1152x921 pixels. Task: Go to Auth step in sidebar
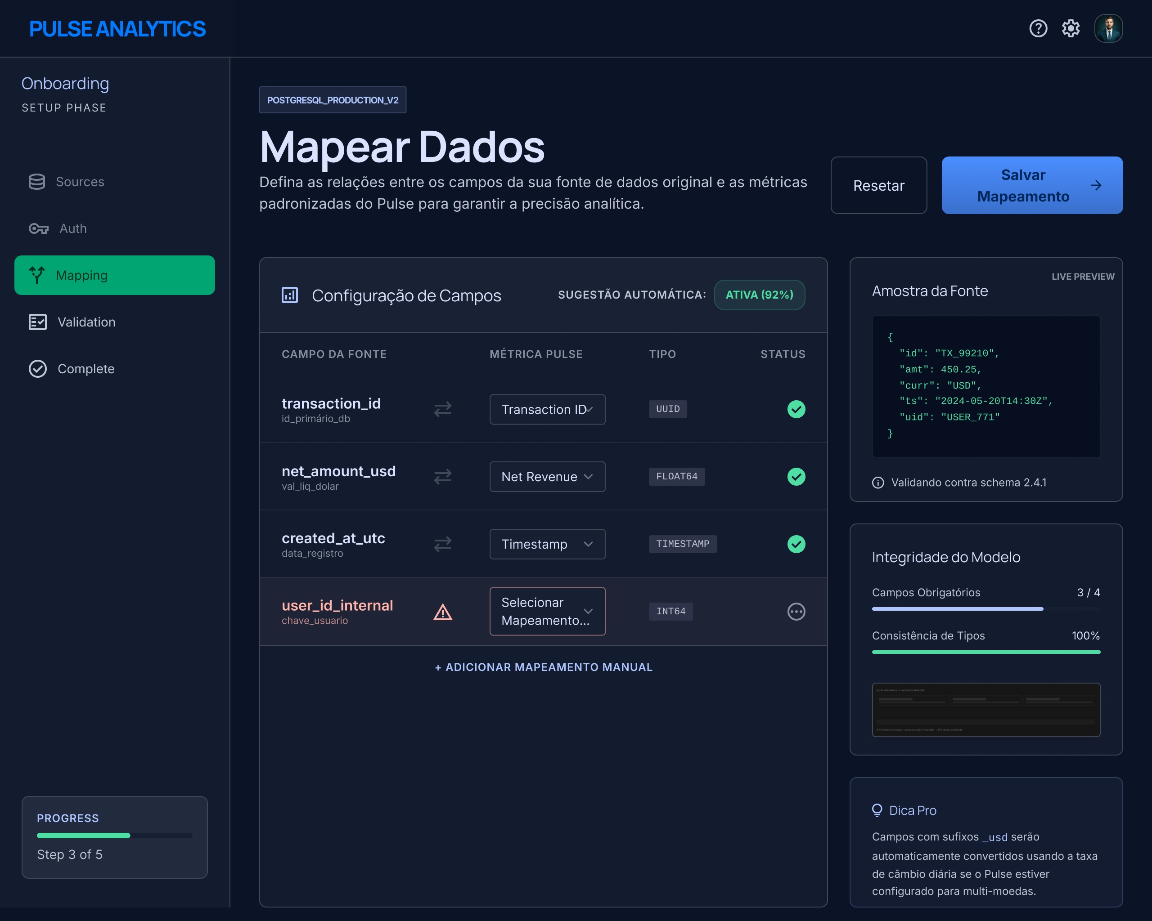(114, 228)
